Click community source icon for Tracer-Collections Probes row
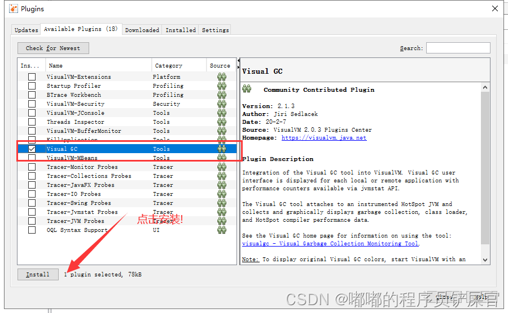The height and width of the screenshot is (313, 508). click(x=222, y=176)
